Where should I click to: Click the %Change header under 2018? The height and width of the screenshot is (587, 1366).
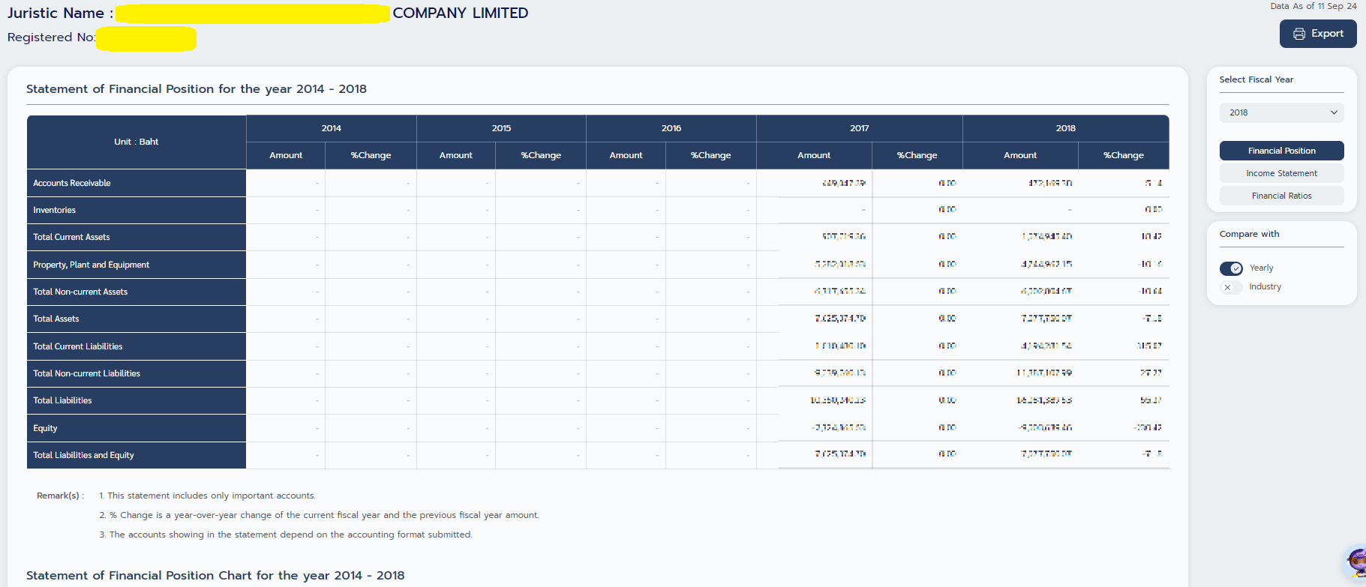[1123, 155]
